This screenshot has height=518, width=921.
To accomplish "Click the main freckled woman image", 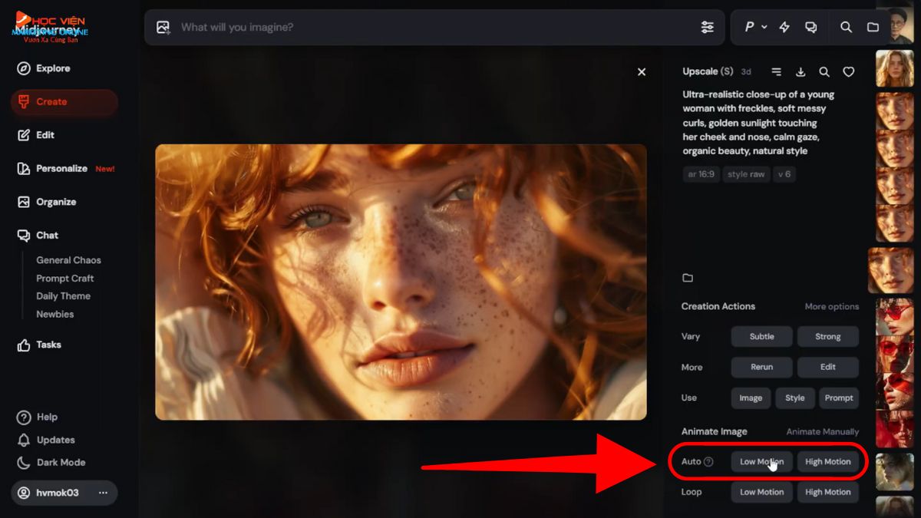I will pos(401,282).
